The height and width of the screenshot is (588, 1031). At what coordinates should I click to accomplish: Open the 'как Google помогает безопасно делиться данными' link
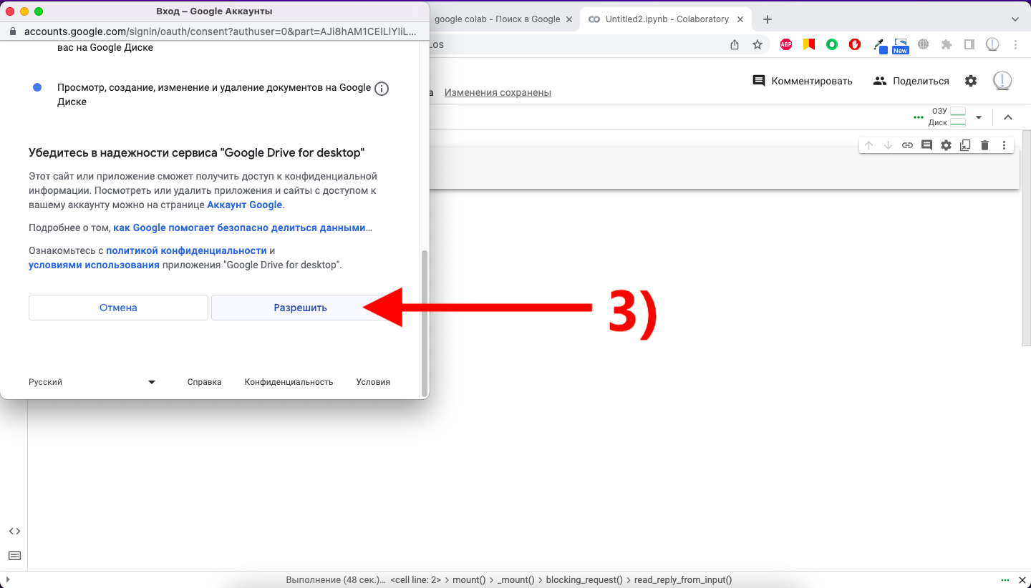tap(240, 227)
